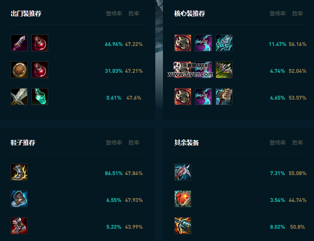Viewport: 314px width, 241px height.
Task: Click the red axe icon in the top core build
Action: pos(183,43)
